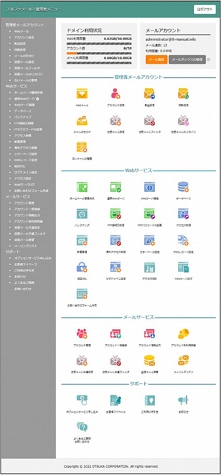Click the help icon beside メールボックスの修復
Screen dimensions: 222x475
coord(208,60)
